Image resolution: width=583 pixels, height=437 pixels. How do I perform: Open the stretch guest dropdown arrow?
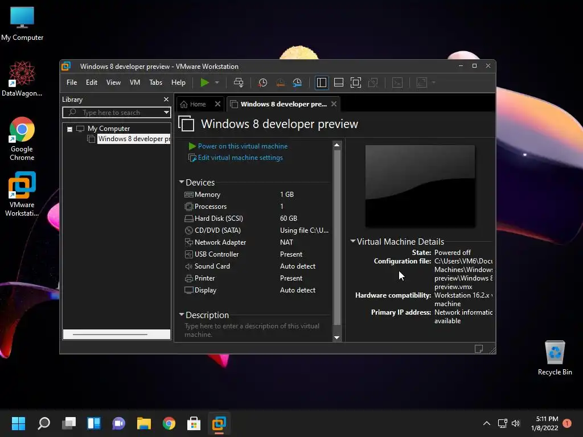coord(433,83)
